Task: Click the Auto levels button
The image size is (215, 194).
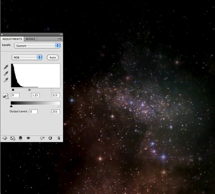Action: (x=53, y=57)
